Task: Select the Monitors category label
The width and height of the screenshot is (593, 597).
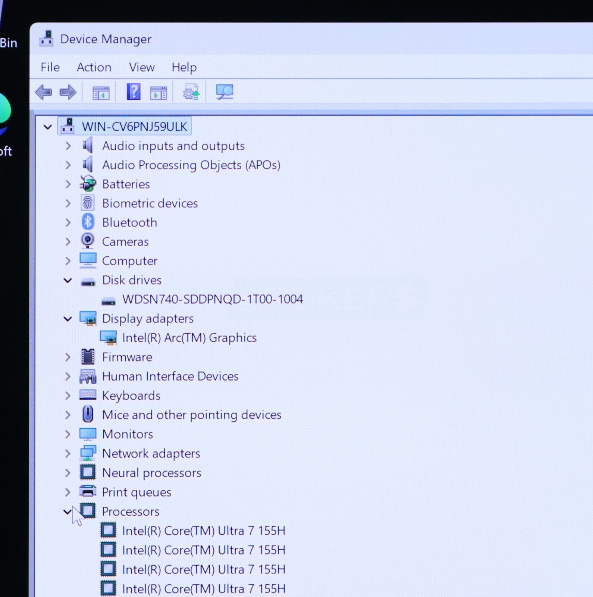Action: pyautogui.click(x=128, y=434)
